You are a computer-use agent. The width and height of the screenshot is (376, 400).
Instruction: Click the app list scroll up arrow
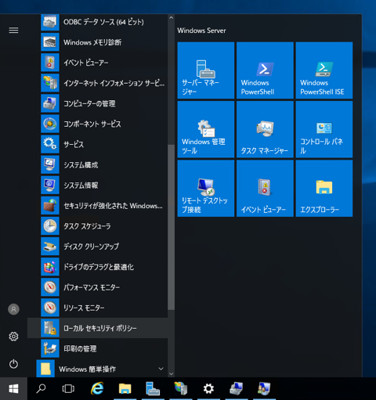point(171,18)
